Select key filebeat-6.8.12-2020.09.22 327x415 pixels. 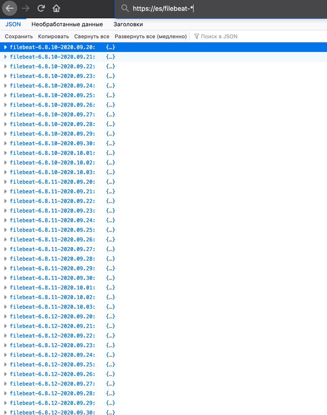[x=53, y=336]
